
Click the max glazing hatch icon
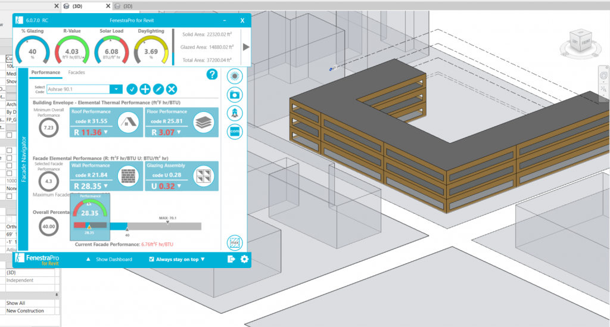pos(235,243)
